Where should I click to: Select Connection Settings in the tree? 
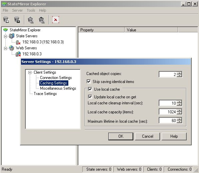(56, 78)
